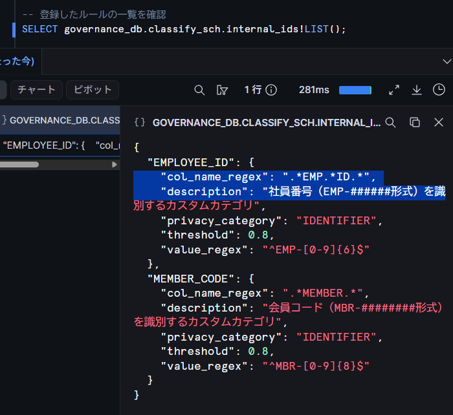Click the ".*MEMBER.*" regex value
Screen dimensions: 453x415
click(x=322, y=293)
